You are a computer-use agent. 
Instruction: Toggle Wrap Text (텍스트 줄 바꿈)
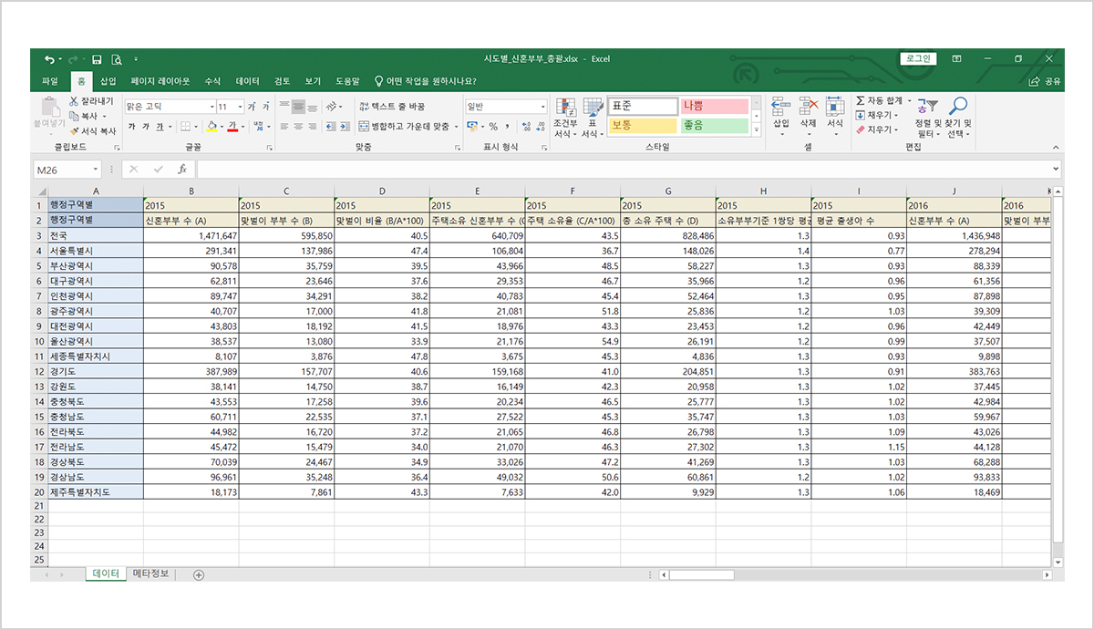click(392, 107)
